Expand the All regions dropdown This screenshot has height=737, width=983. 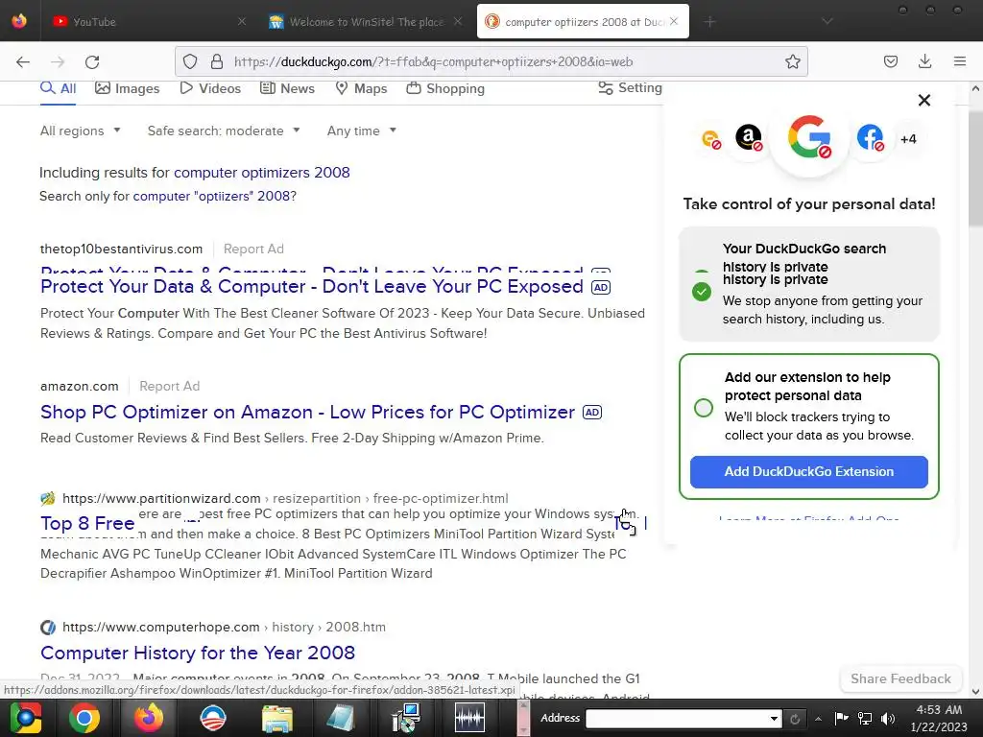80,131
